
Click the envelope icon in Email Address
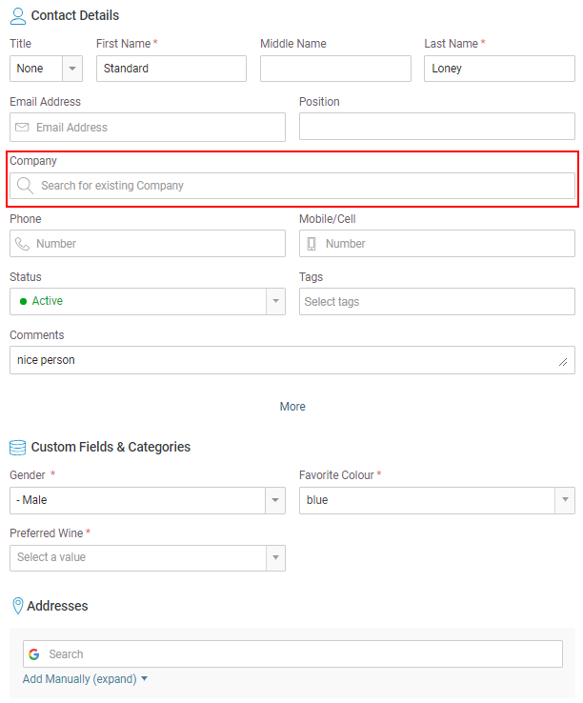22,128
